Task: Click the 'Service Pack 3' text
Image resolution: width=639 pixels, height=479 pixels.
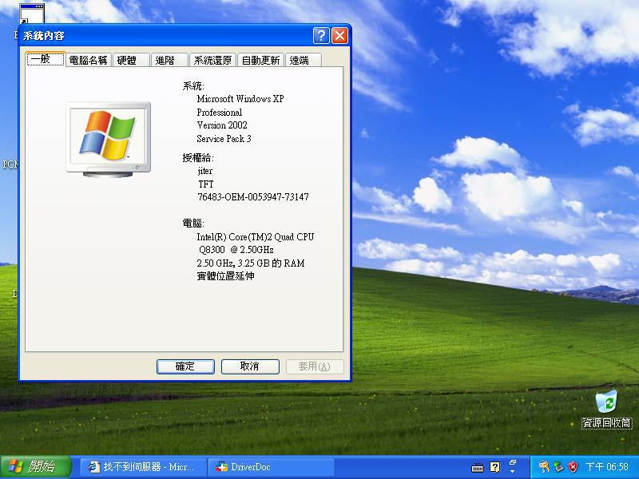Action: point(224,139)
